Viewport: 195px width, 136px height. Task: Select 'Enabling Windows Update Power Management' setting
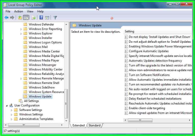(x=160, y=46)
